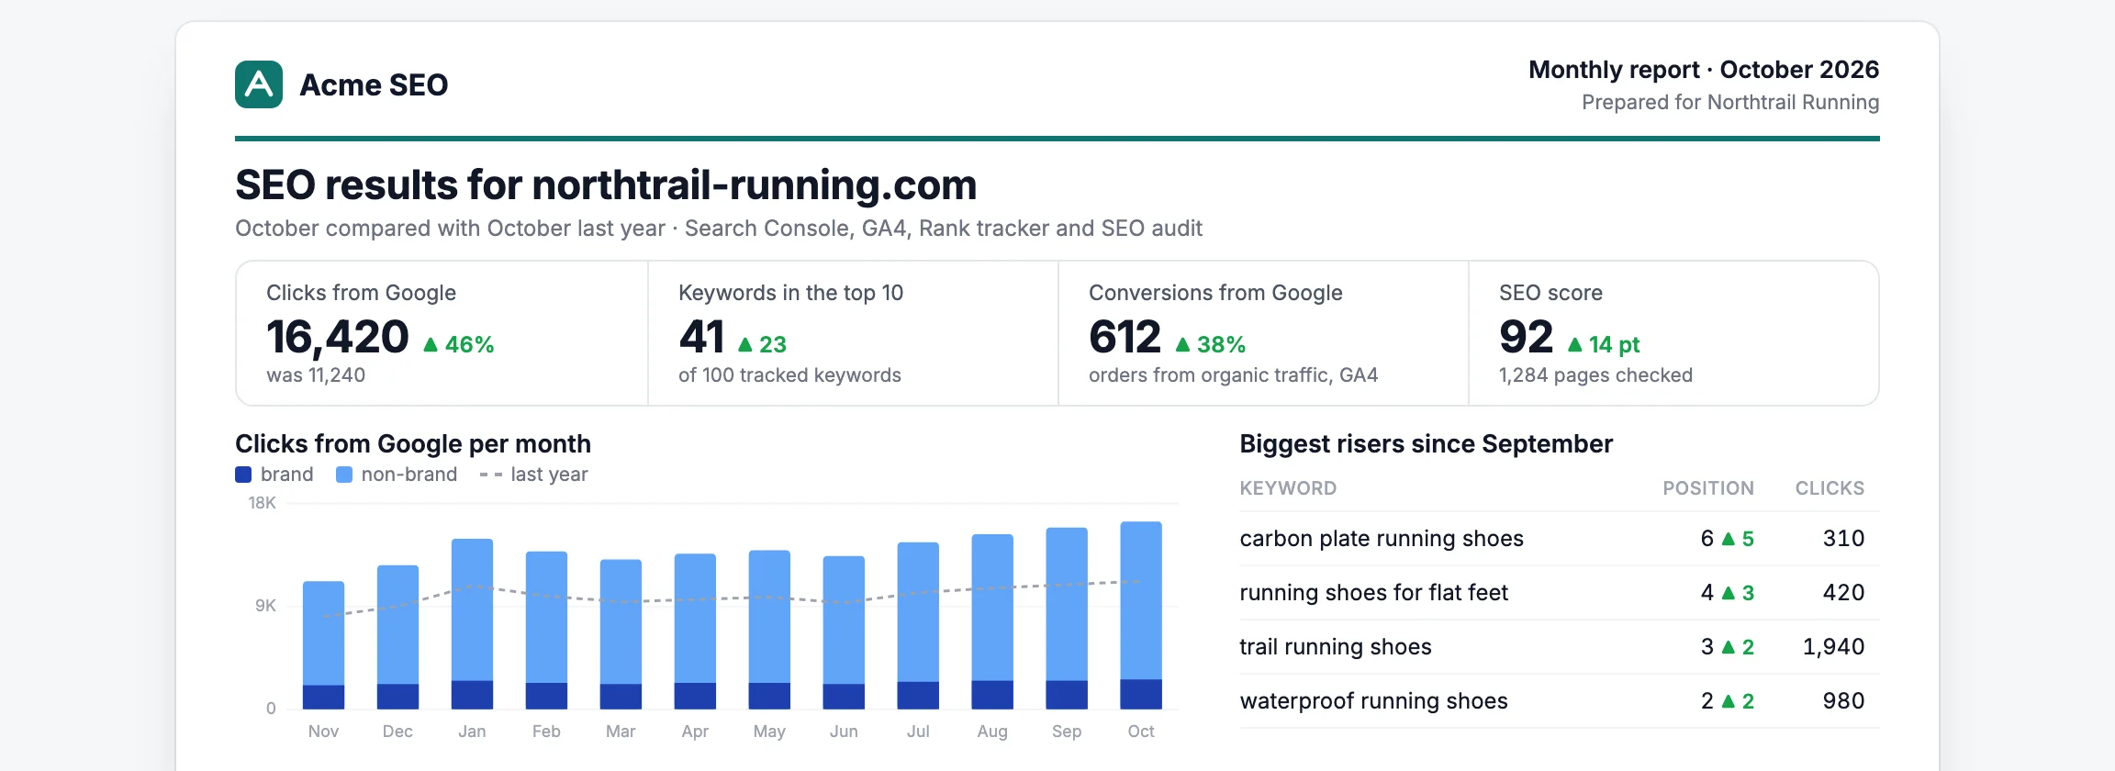
Task: Click "orders from organic traffic, GA4" text
Action: [x=1233, y=375]
